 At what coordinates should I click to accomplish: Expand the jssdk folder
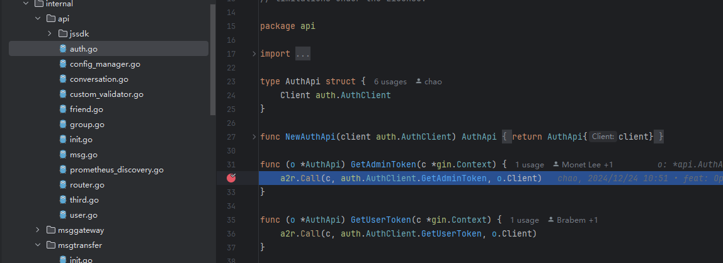(49, 33)
